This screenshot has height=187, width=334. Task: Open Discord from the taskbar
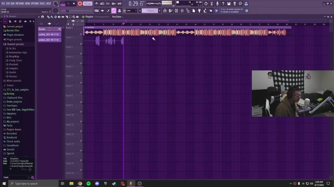pos(97,184)
